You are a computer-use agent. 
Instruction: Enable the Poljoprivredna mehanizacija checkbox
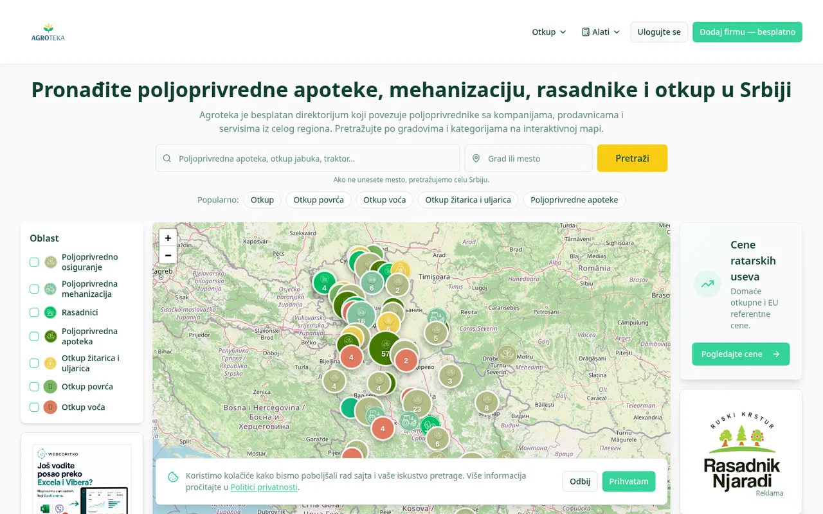[x=34, y=289]
